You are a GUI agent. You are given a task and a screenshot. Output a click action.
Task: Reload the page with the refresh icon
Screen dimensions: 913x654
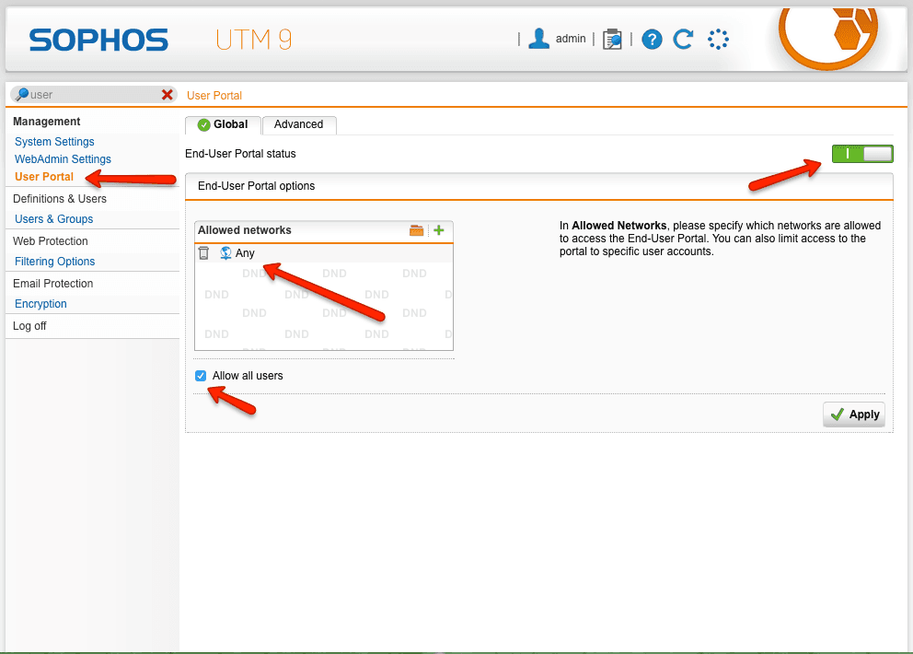click(683, 39)
